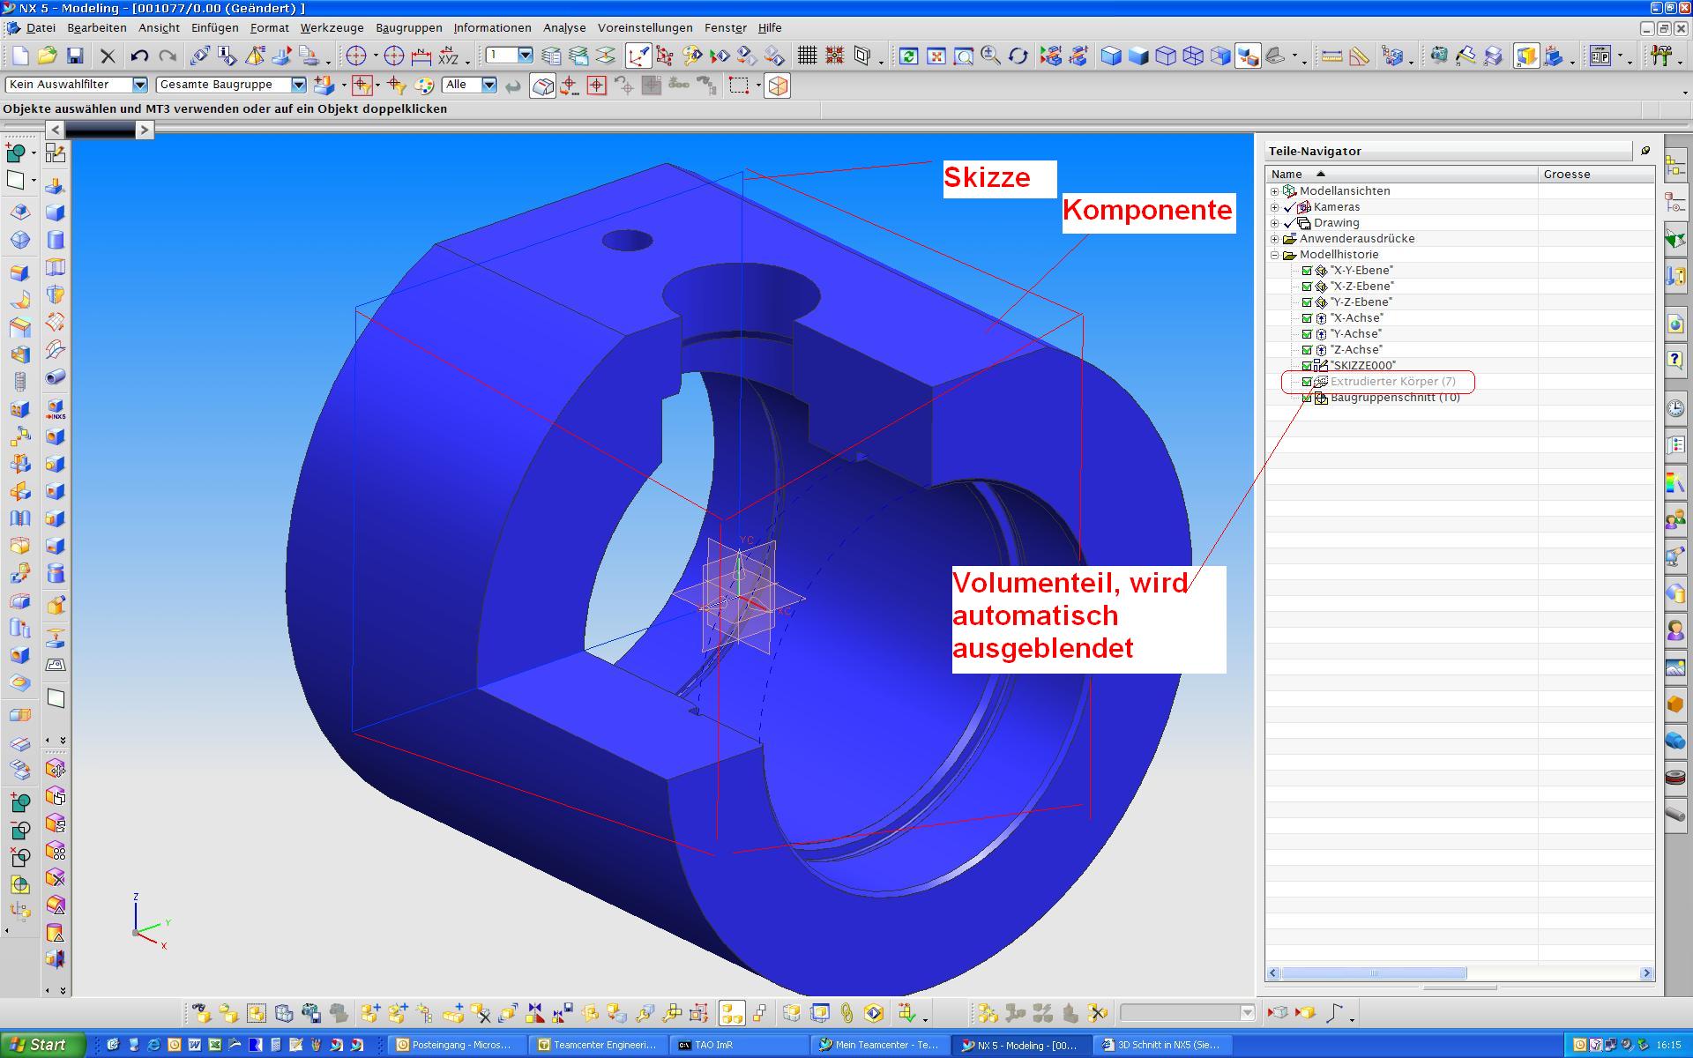Open the Baugruppen menu
Viewport: 1693px width, 1058px height.
(408, 28)
